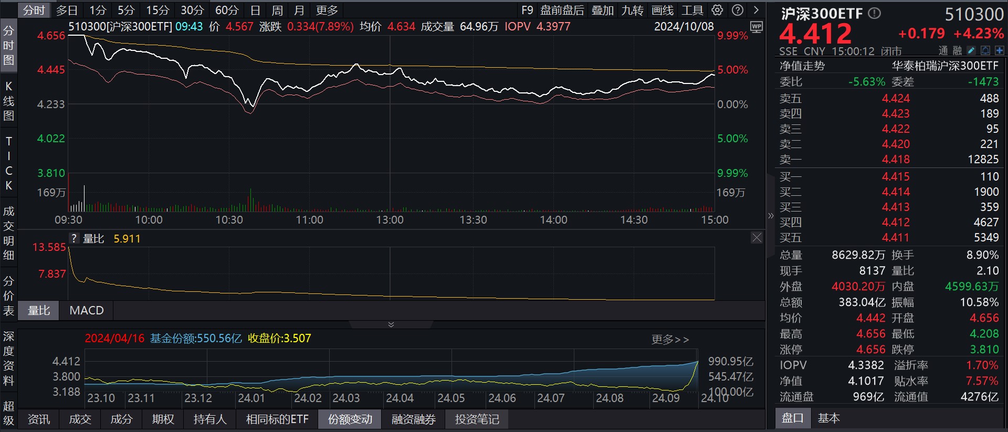The height and width of the screenshot is (432, 1008).
Task: Select the 份额变动 tab
Action: 350,419
